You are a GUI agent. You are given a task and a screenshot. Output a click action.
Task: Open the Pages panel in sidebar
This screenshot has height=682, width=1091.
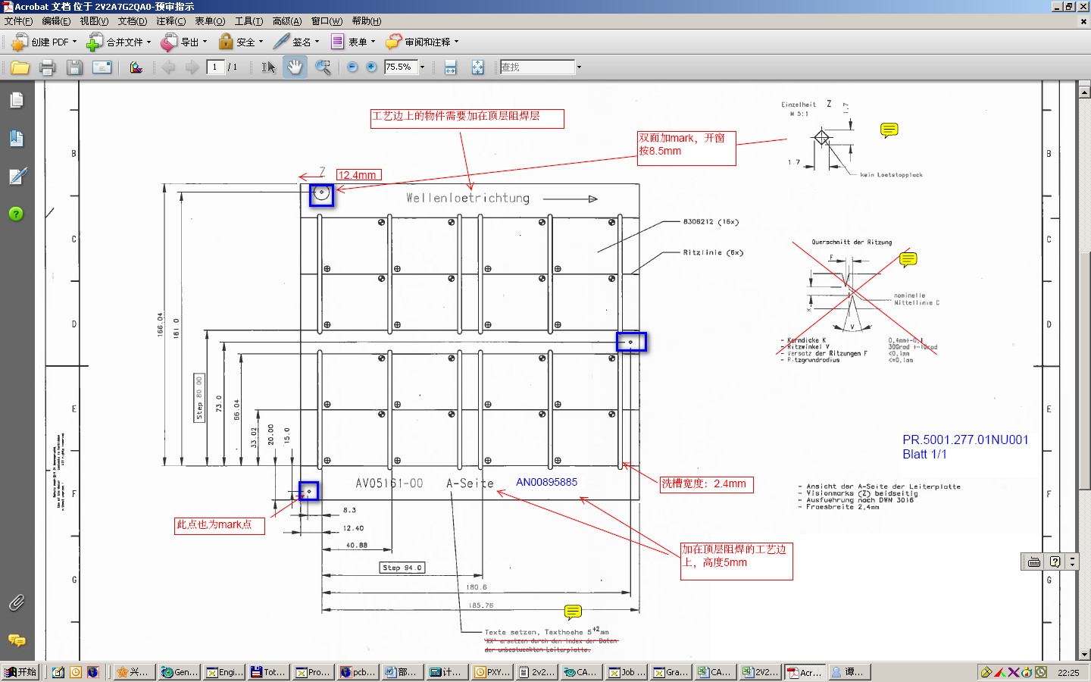click(17, 100)
